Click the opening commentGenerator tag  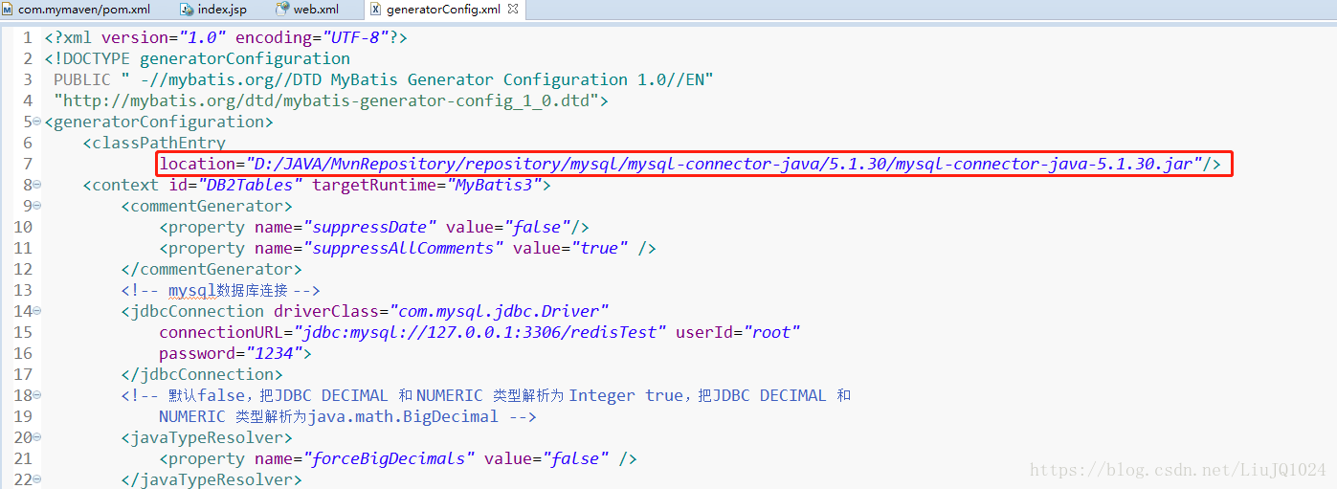(x=207, y=206)
